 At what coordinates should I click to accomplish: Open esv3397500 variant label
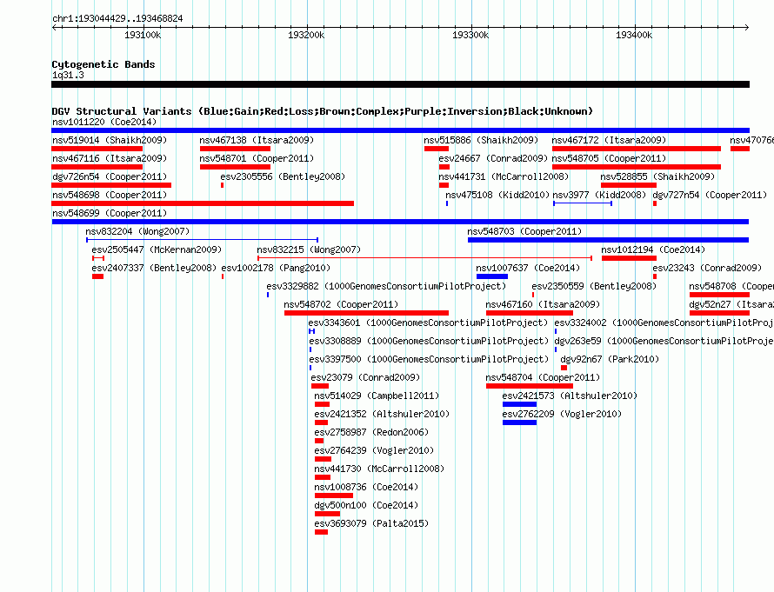[x=429, y=359]
